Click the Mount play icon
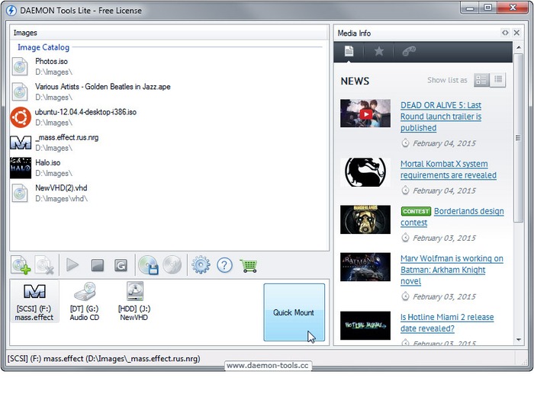This screenshot has width=534, height=400. pos(72,265)
